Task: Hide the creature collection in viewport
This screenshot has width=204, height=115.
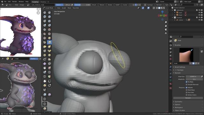Action: tap(199, 18)
